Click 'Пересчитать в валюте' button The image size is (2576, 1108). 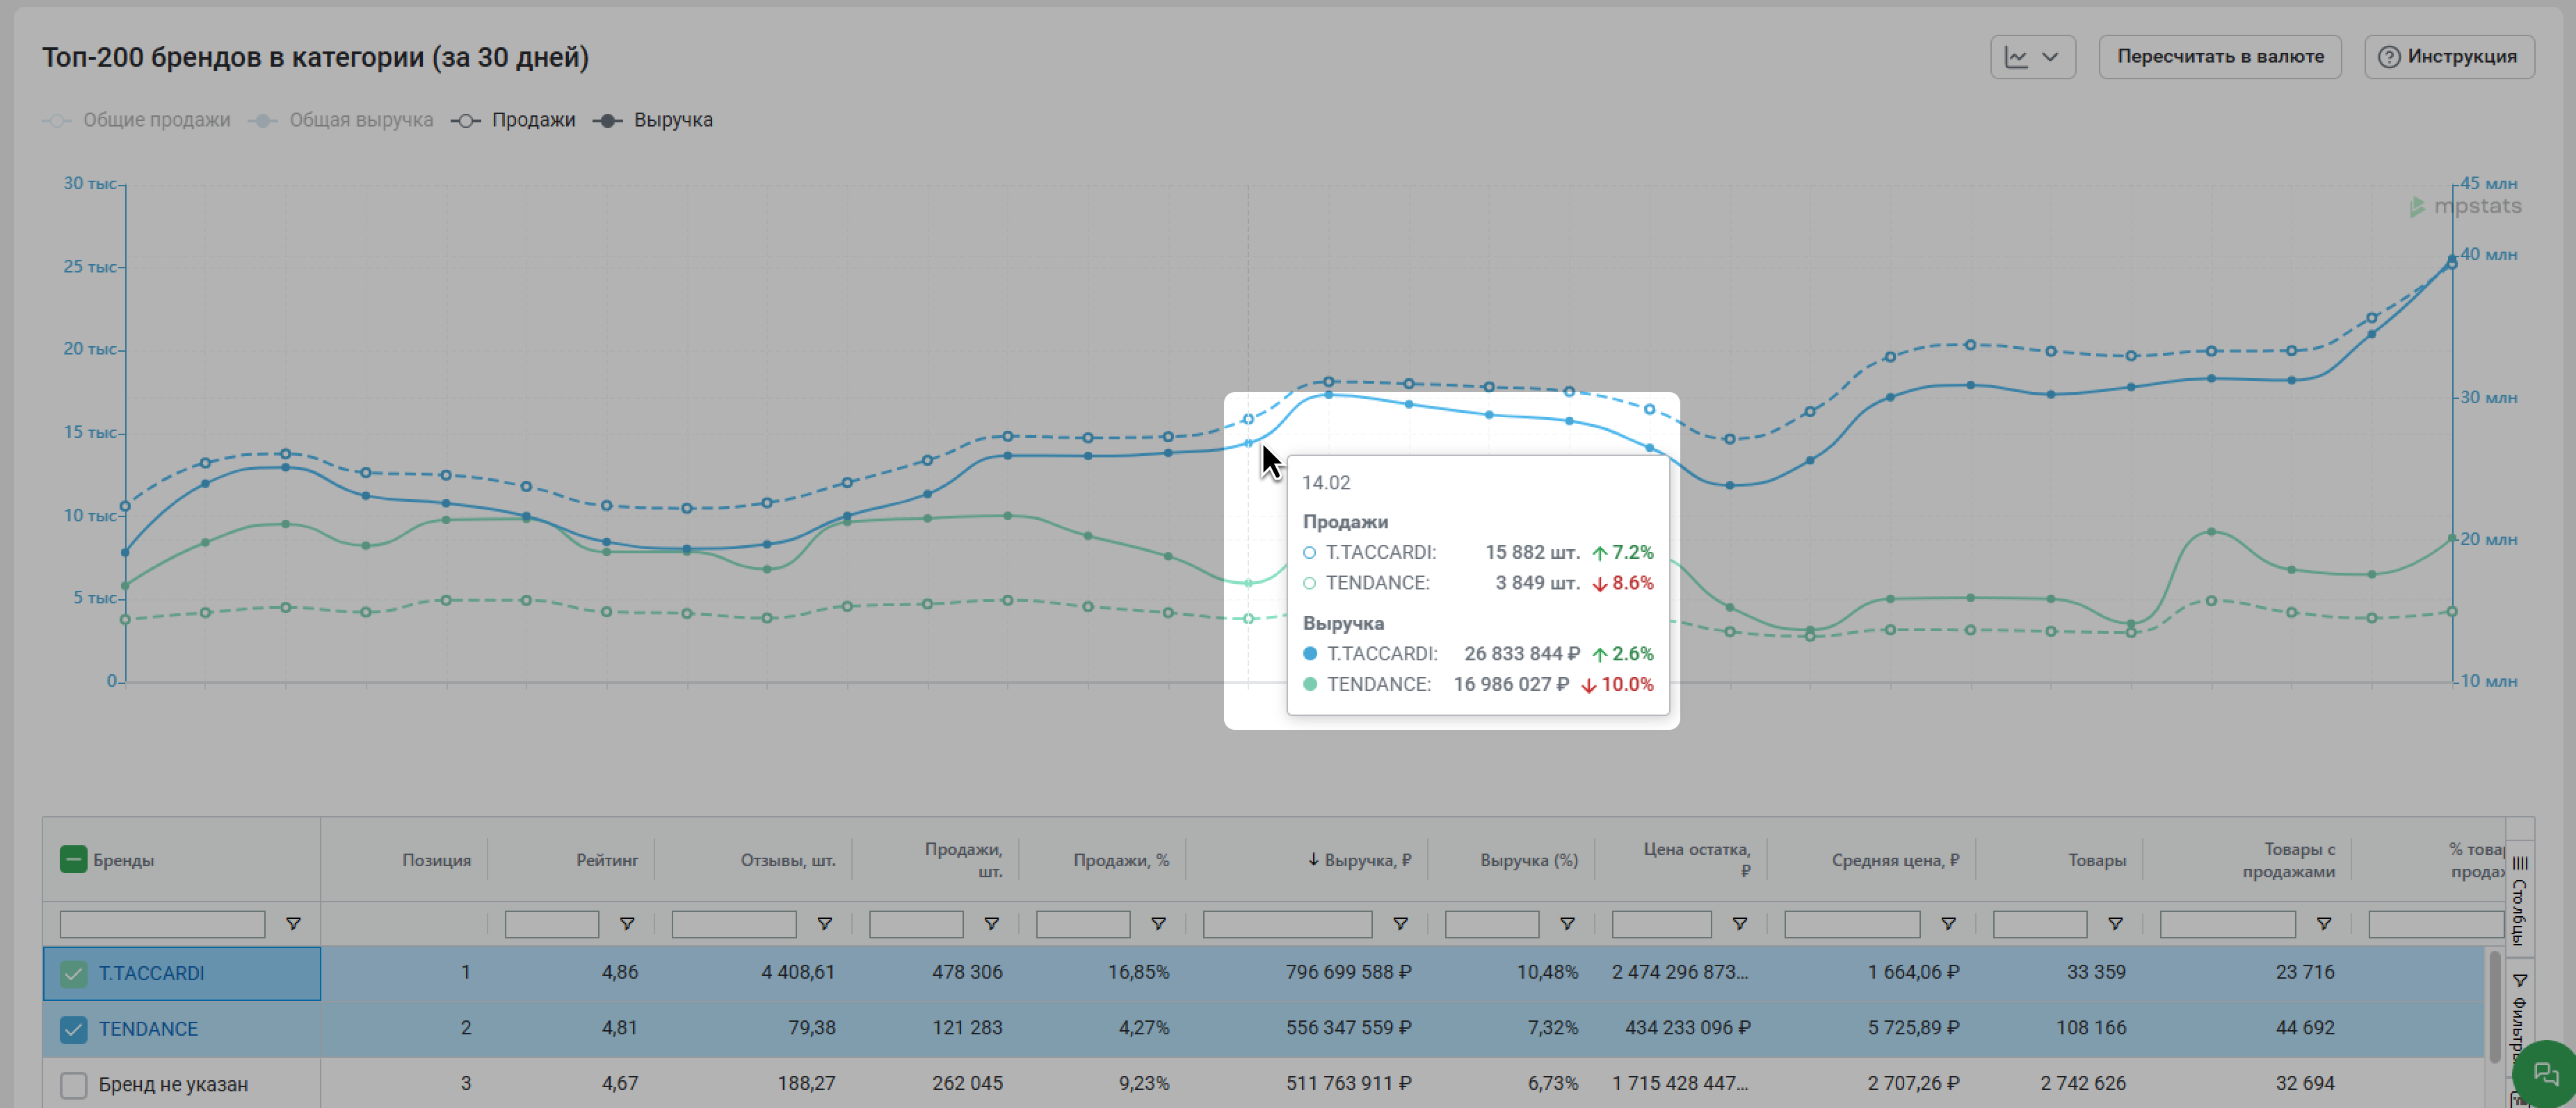2219,57
